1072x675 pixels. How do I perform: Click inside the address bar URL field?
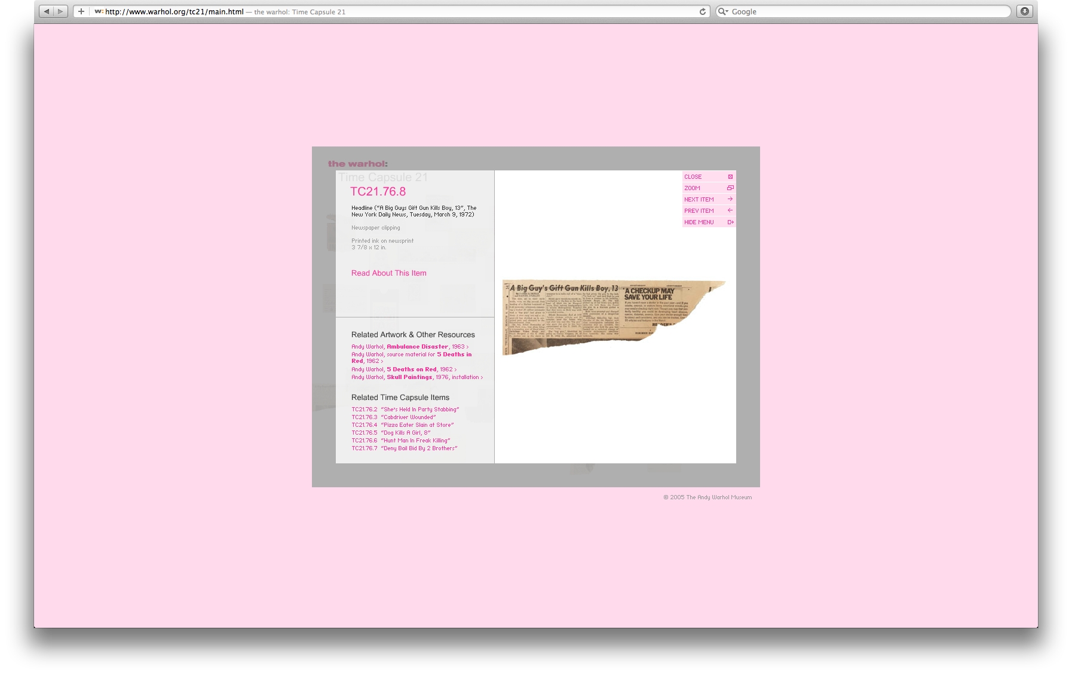167,11
